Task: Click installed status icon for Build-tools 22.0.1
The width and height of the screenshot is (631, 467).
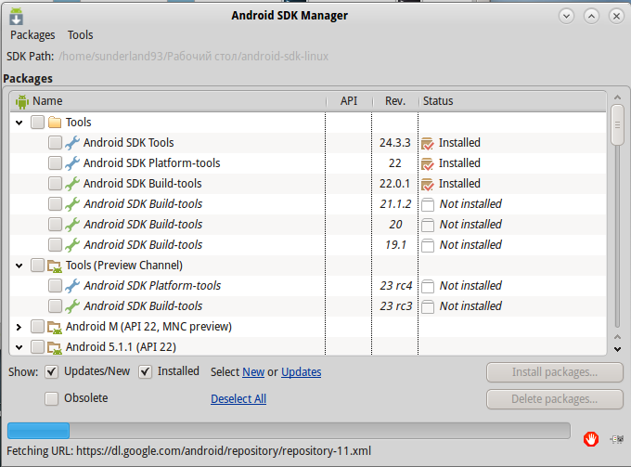Action: click(428, 184)
